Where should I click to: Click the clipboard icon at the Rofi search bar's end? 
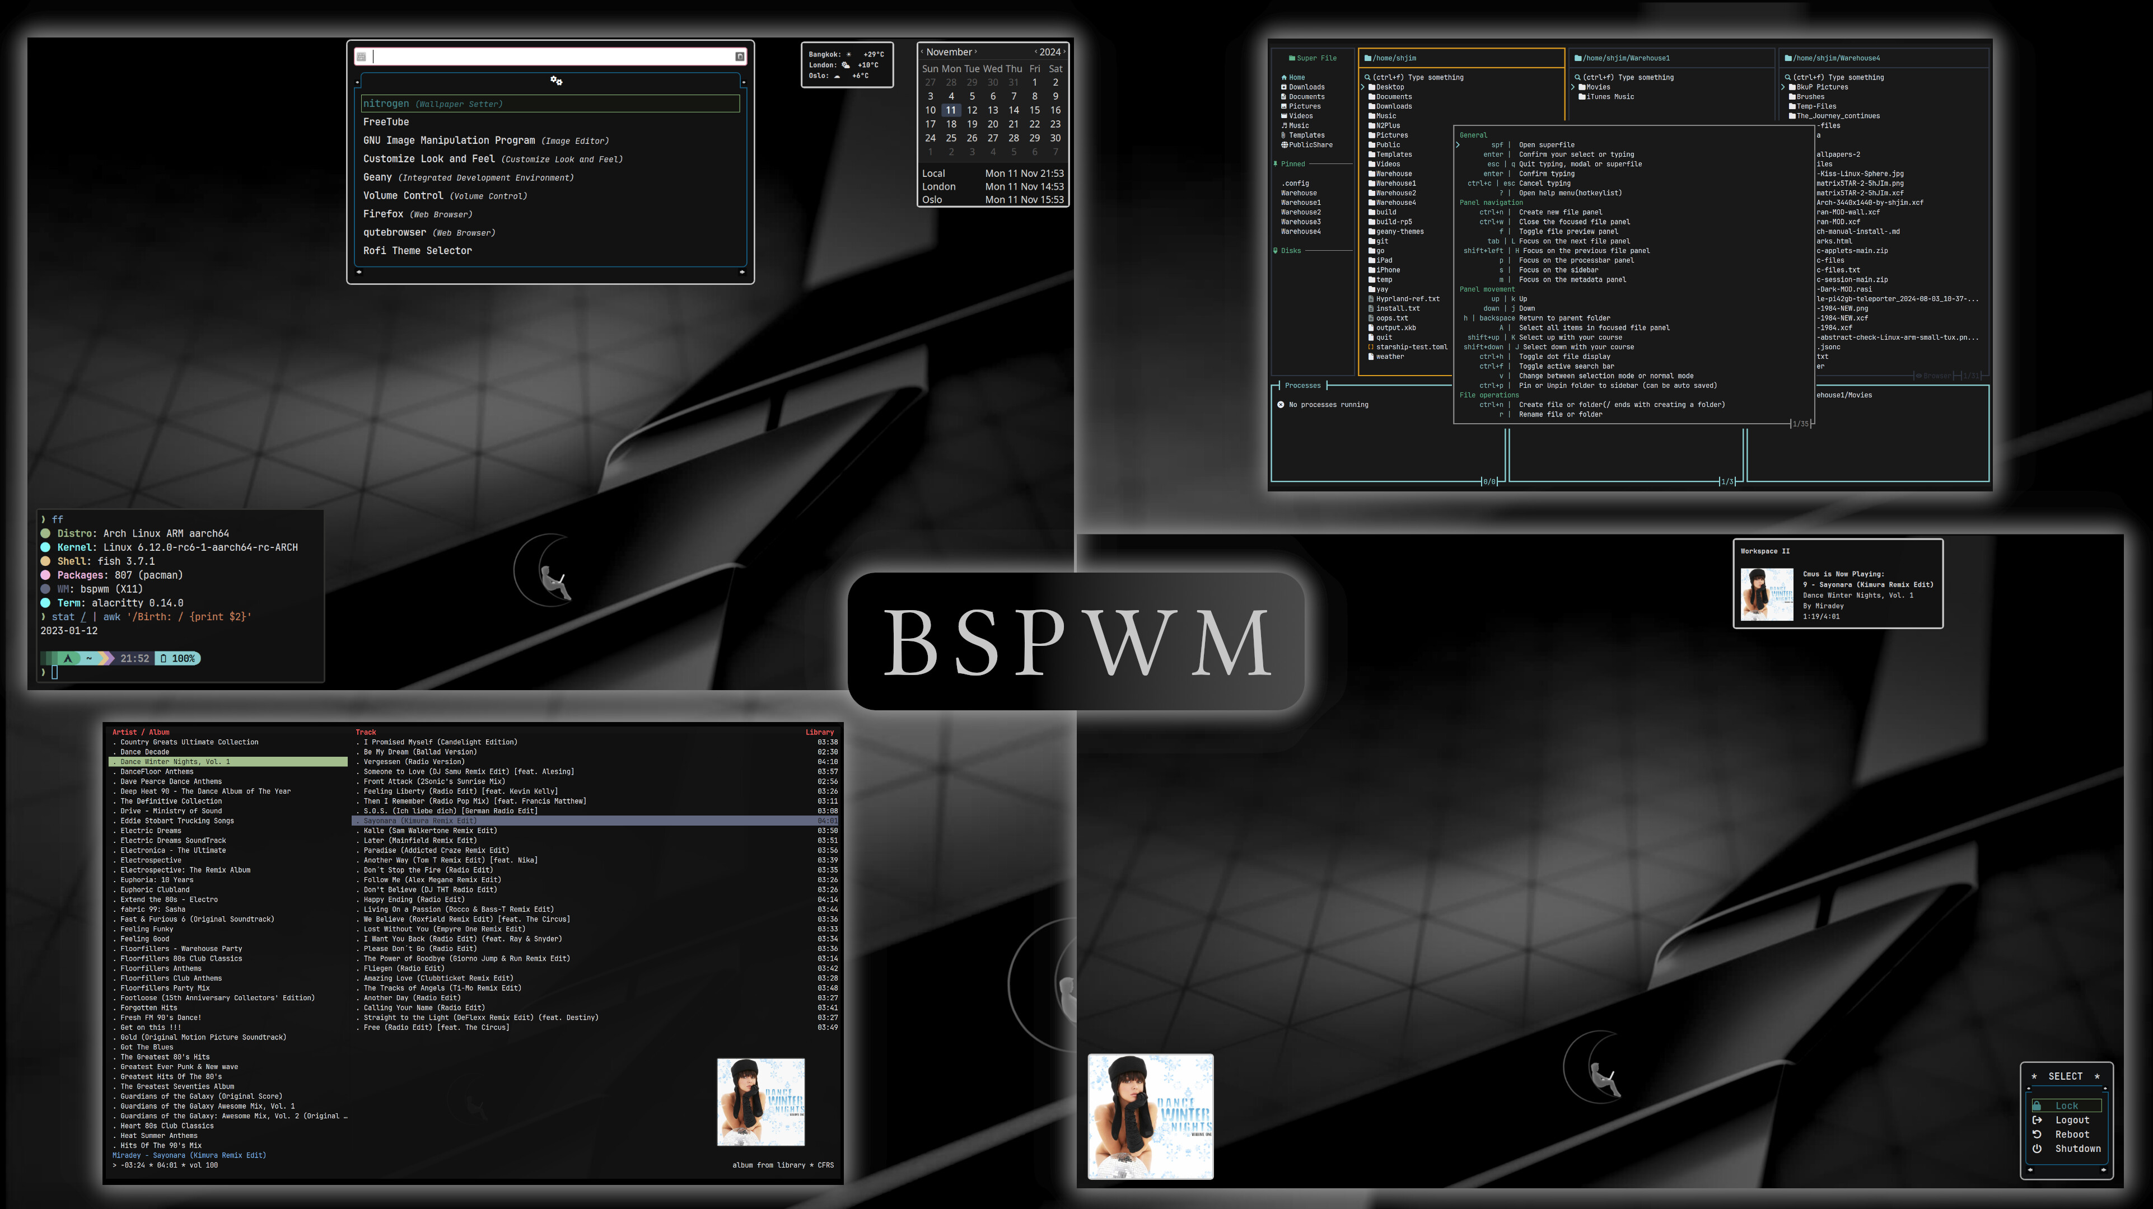740,57
